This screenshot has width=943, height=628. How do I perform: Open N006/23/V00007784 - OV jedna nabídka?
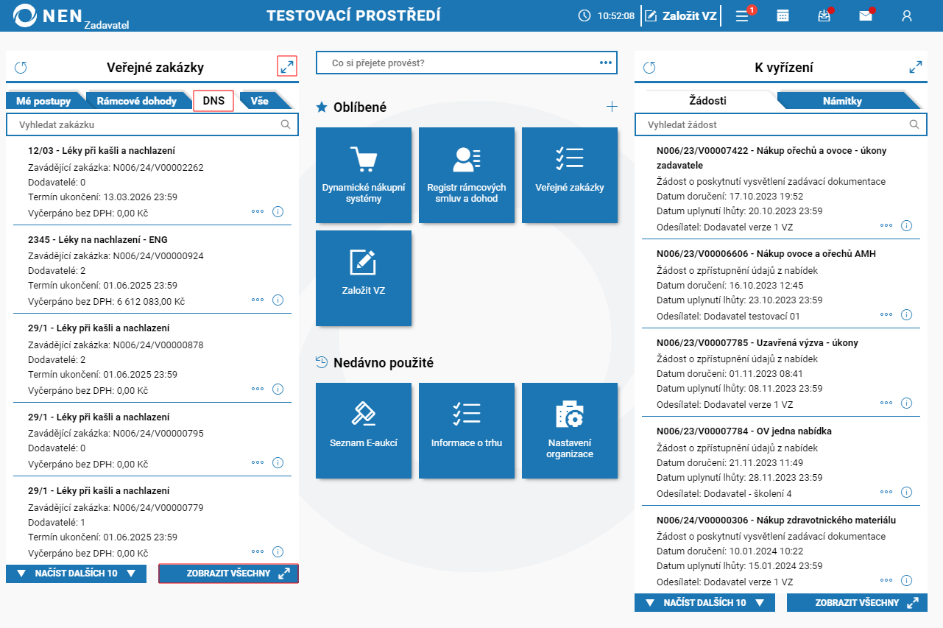(x=744, y=431)
